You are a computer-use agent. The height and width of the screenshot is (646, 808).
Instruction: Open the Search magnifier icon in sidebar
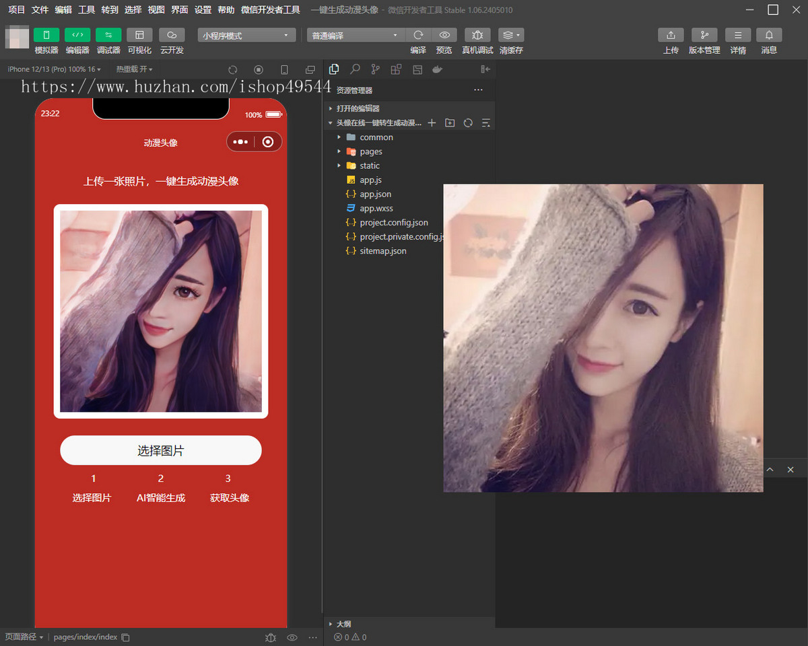click(355, 69)
